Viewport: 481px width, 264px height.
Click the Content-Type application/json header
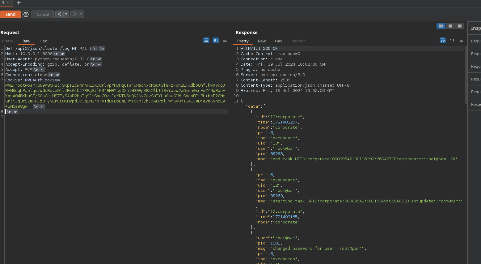(295, 85)
